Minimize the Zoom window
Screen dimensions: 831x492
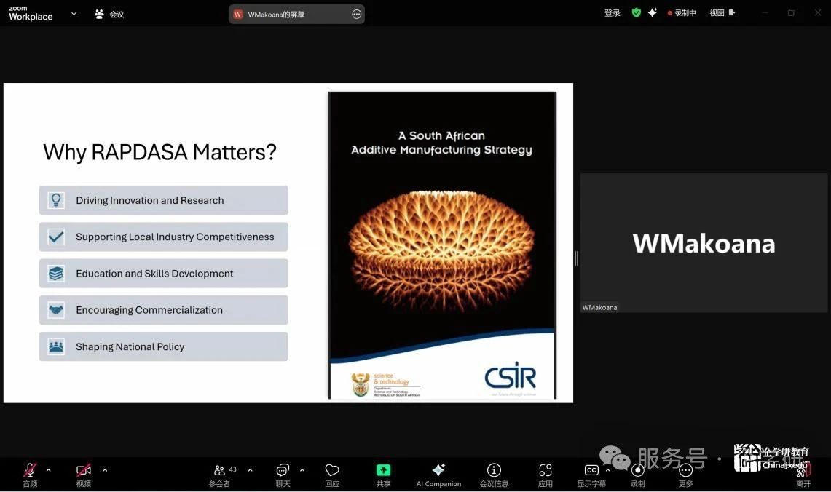coord(765,12)
